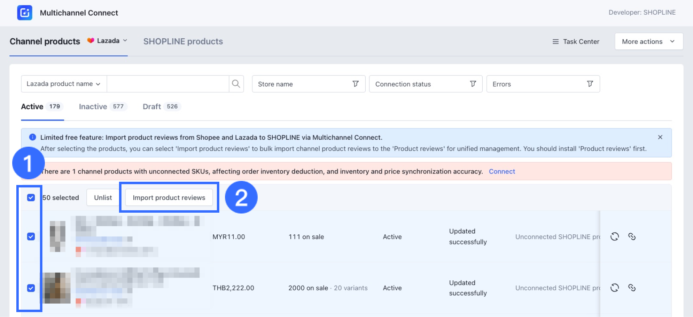Uncheck the select-all products checkbox

click(31, 198)
